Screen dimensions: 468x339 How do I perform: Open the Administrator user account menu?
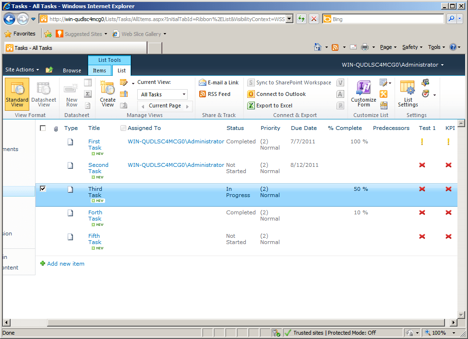coord(393,65)
